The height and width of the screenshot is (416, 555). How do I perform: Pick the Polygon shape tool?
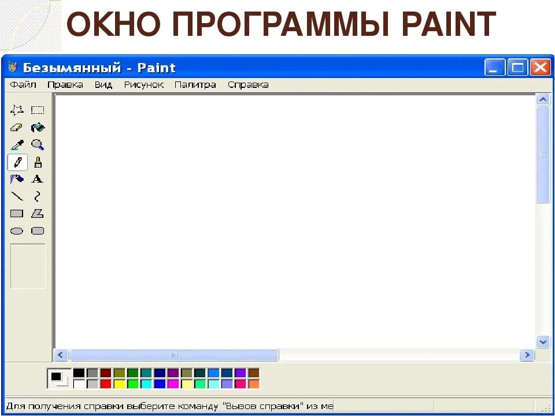[38, 214]
